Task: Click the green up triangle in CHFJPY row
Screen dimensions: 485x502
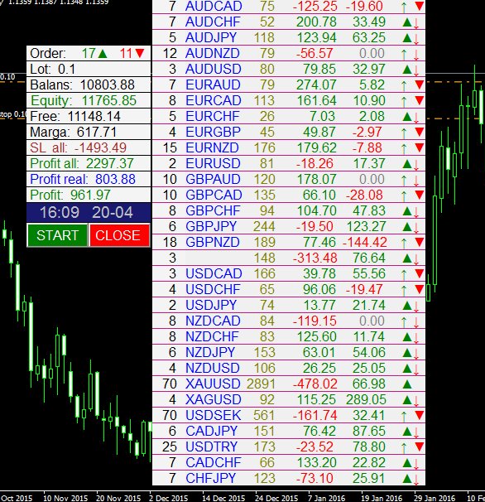Action: click(x=407, y=479)
